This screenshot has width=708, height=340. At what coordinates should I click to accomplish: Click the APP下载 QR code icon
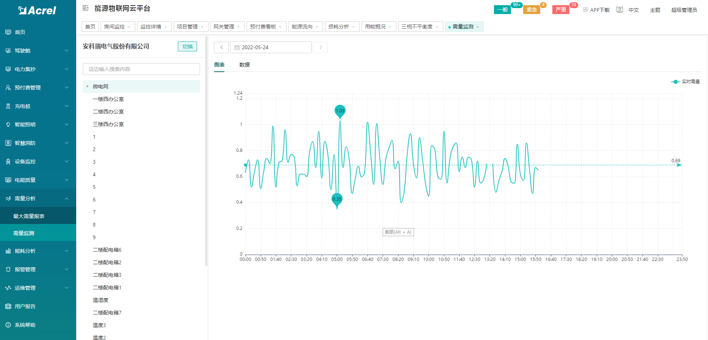point(586,10)
